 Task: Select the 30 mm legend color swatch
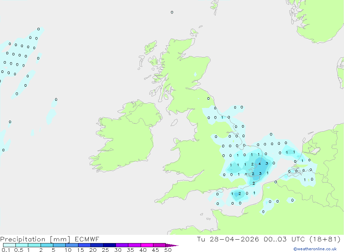(x=122, y=245)
